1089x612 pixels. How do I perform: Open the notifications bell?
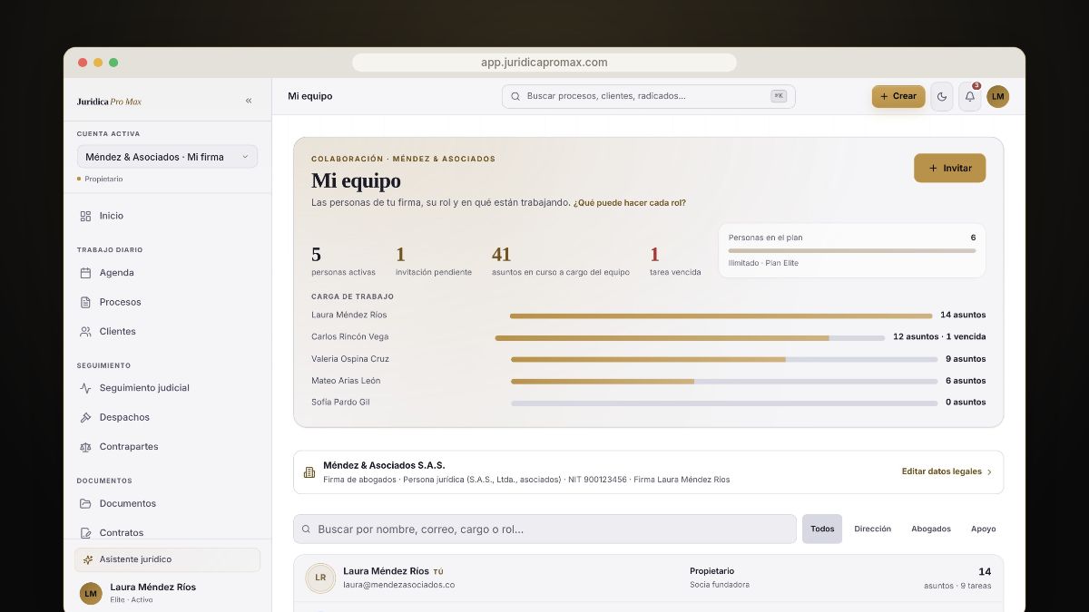pyautogui.click(x=970, y=96)
